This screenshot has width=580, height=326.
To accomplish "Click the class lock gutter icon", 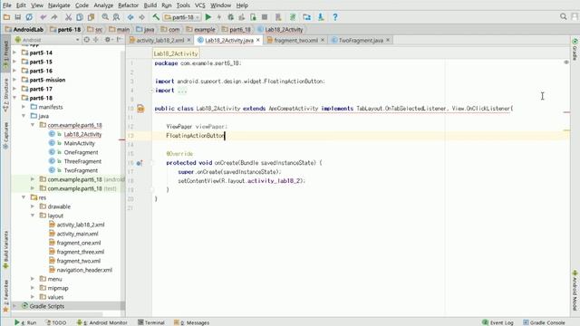I will tap(140, 109).
